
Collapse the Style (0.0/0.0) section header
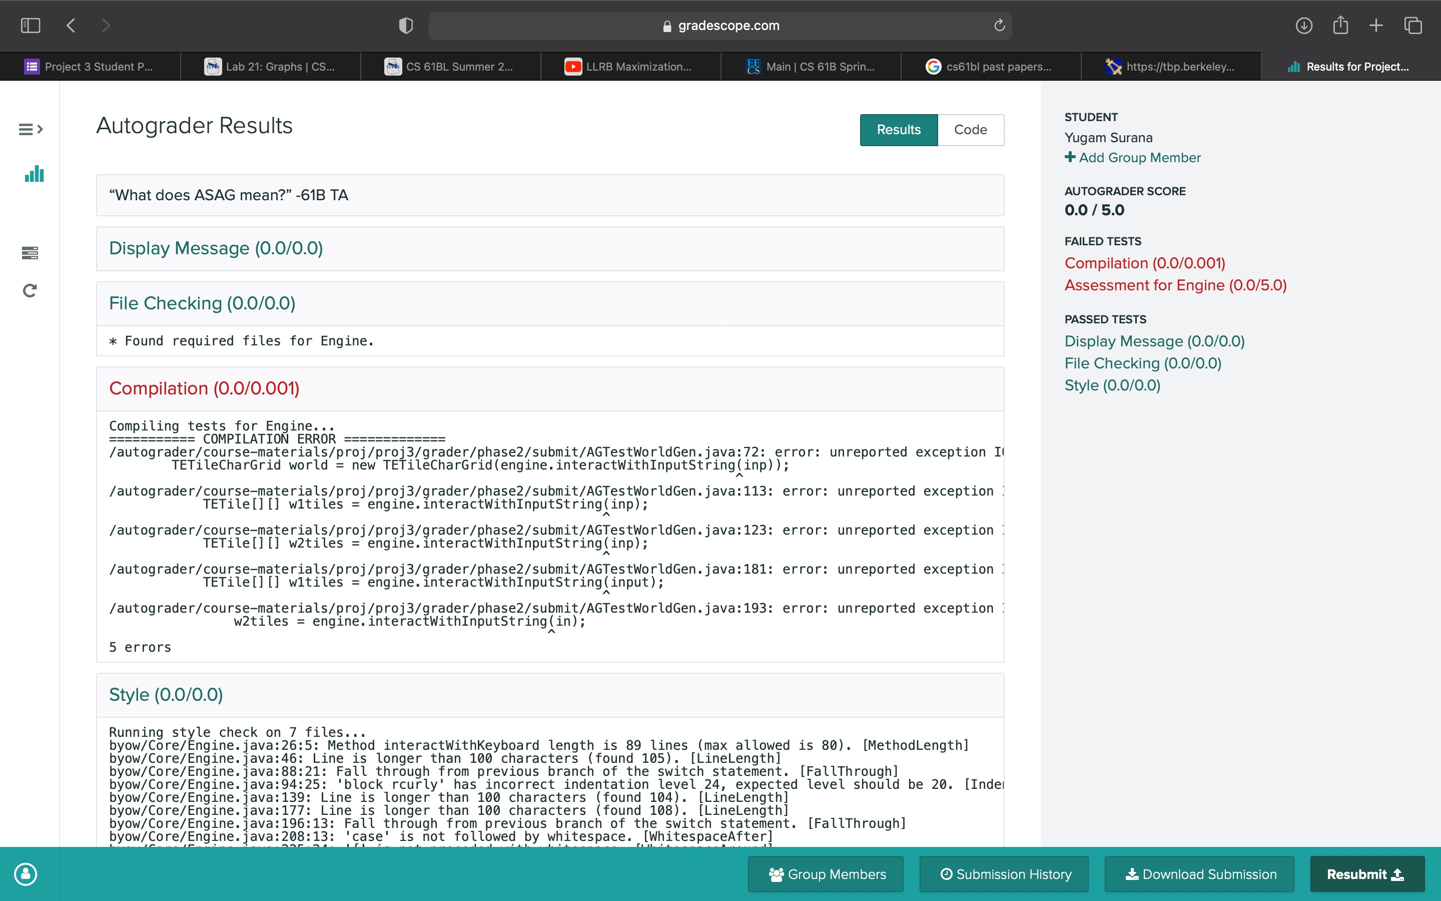pyautogui.click(x=166, y=695)
